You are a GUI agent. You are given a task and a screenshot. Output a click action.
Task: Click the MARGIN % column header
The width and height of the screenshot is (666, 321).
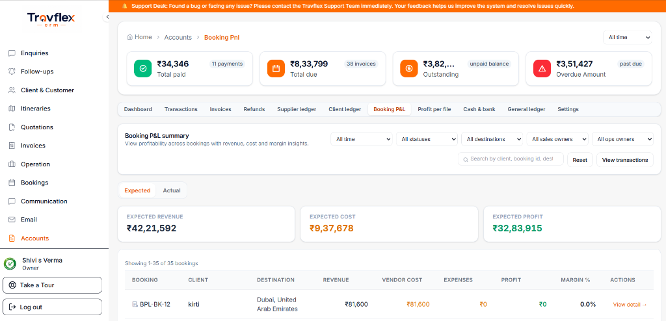point(576,280)
